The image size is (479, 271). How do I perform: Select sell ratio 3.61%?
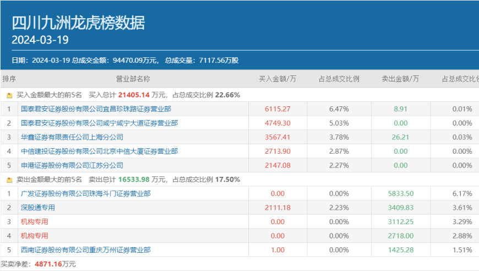point(462,208)
